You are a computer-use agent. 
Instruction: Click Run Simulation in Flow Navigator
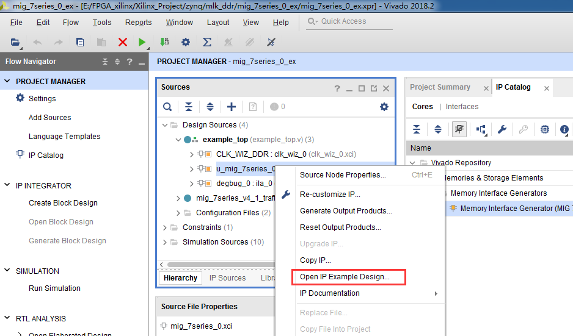(x=54, y=288)
